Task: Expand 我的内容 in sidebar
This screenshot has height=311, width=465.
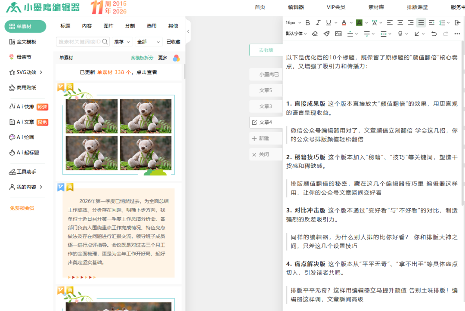Action: pyautogui.click(x=41, y=187)
